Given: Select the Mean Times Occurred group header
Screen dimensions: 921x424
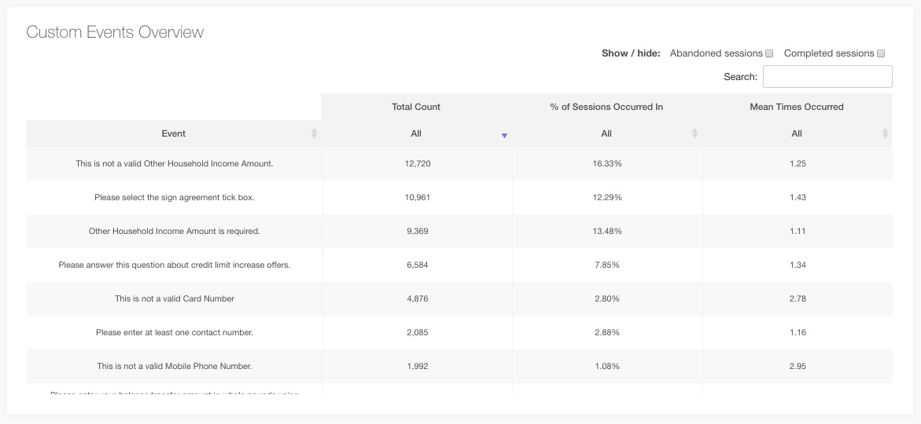Looking at the screenshot, I should [x=797, y=107].
